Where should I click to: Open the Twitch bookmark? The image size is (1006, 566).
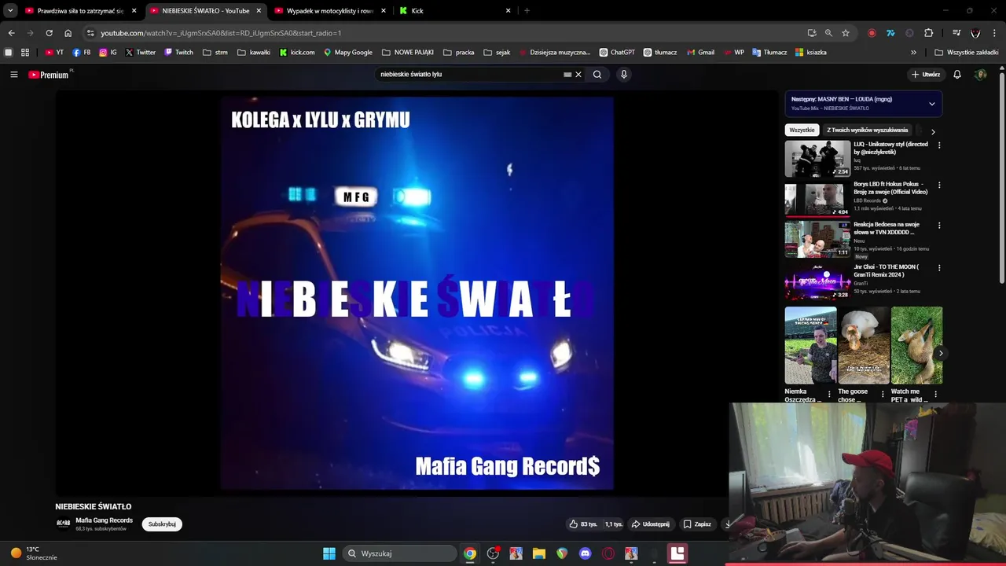178,53
